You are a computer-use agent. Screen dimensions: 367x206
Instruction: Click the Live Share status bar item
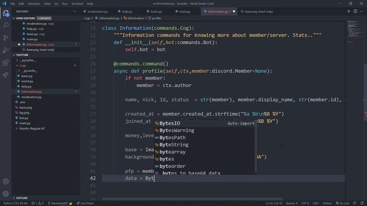pyautogui.click(x=85, y=204)
